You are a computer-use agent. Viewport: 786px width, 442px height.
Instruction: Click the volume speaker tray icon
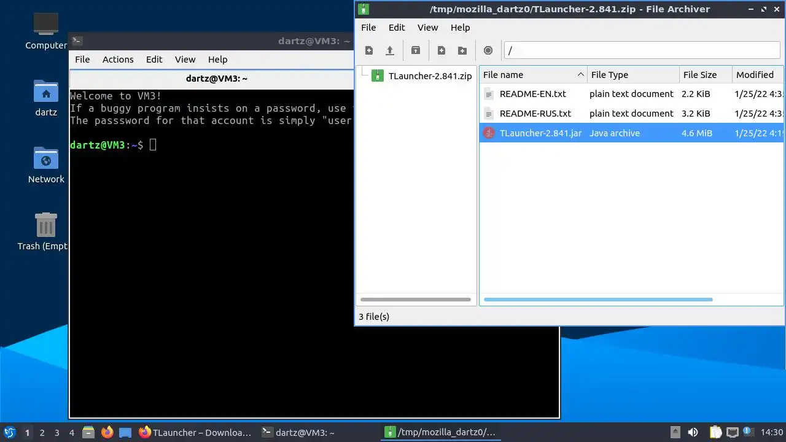pyautogui.click(x=693, y=432)
